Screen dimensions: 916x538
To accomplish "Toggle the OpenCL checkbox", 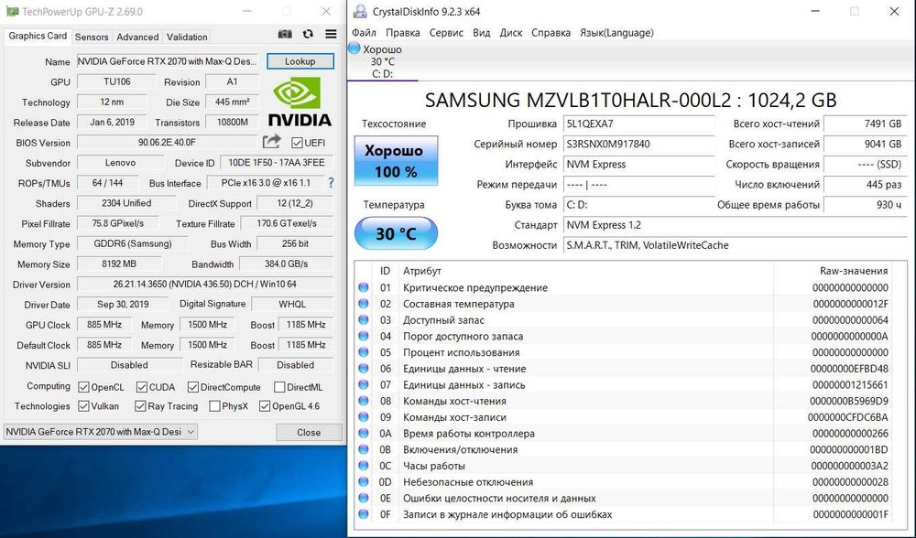I will pos(83,387).
